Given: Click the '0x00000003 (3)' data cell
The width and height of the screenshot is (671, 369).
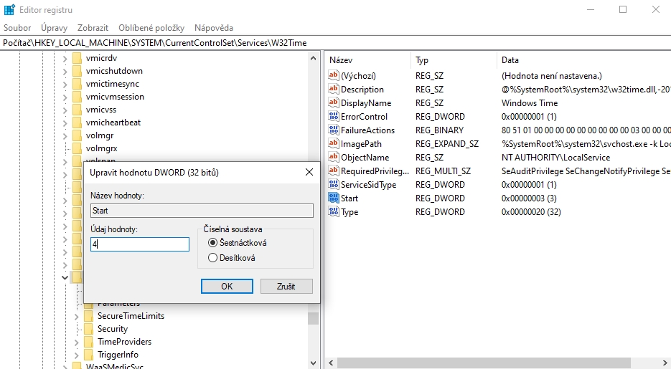Looking at the screenshot, I should click(529, 198).
